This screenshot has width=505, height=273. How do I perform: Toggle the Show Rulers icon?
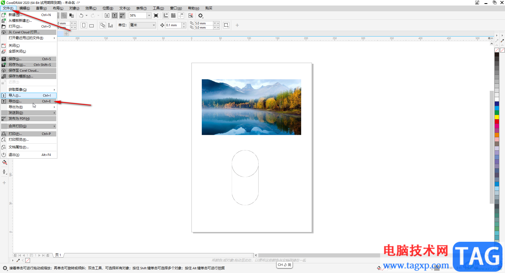[166, 15]
